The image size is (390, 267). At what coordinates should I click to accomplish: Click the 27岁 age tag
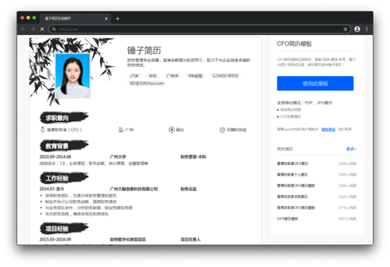(x=134, y=75)
